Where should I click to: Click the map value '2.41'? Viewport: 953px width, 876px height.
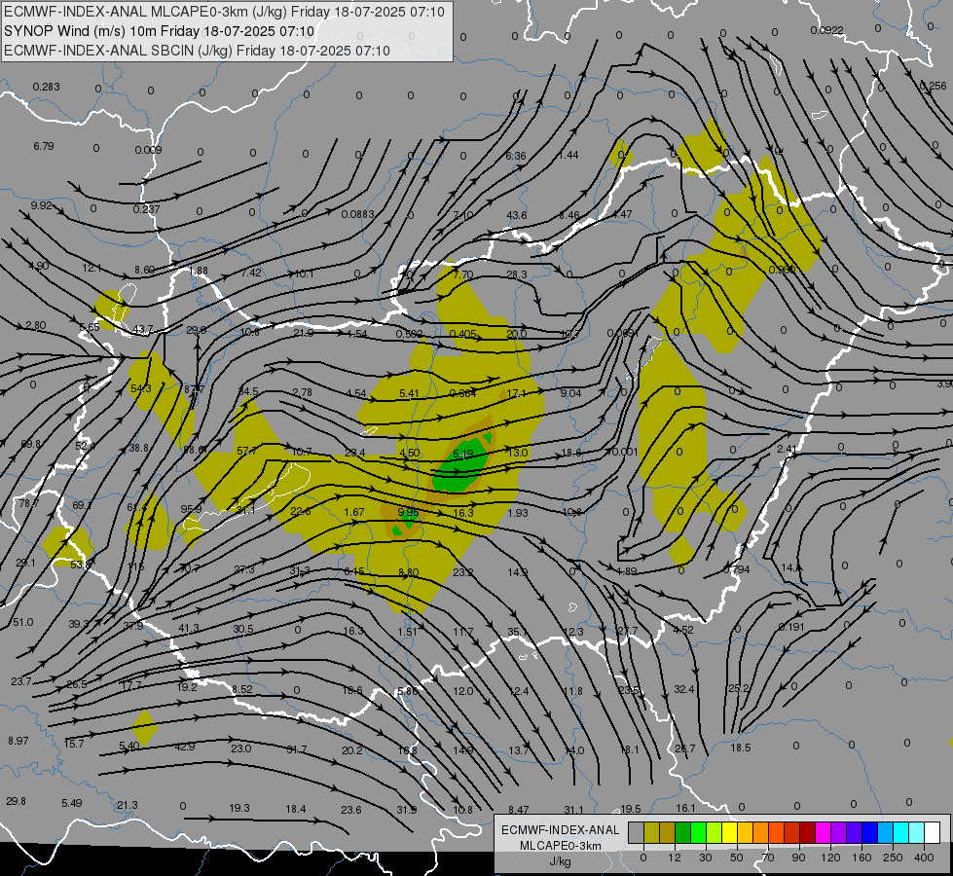coord(787,449)
